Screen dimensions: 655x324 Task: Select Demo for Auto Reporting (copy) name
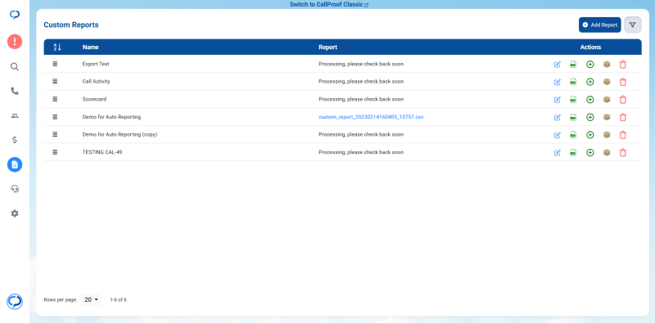[120, 134]
